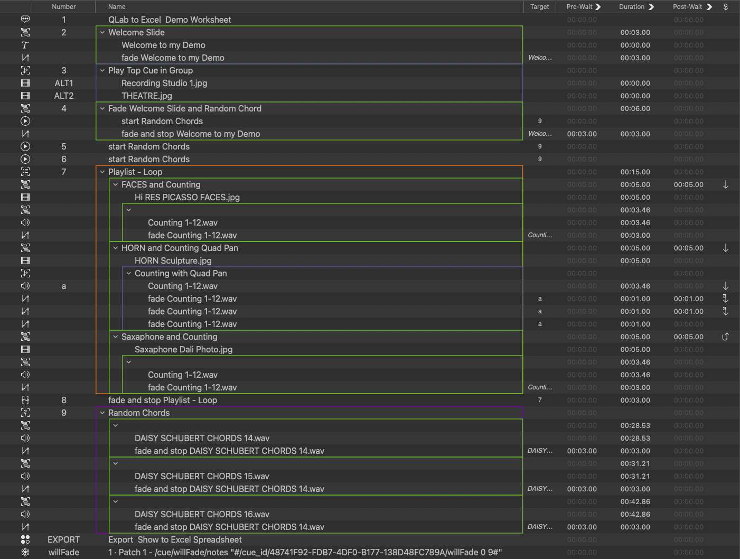Viewport: 740px width, 559px height.
Task: Collapse the Random Chords group
Action: coord(102,413)
